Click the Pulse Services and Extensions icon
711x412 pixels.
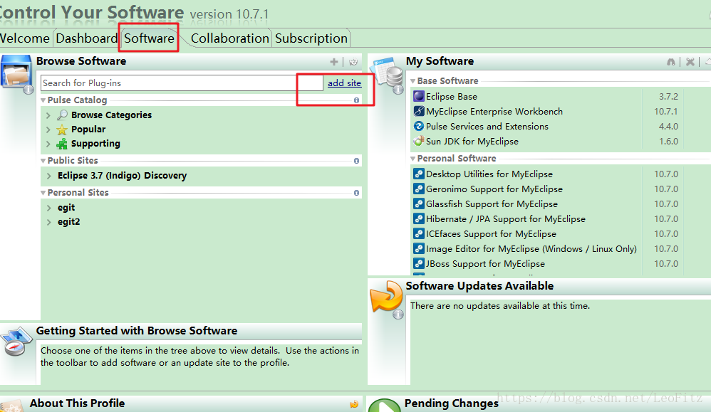click(x=419, y=126)
